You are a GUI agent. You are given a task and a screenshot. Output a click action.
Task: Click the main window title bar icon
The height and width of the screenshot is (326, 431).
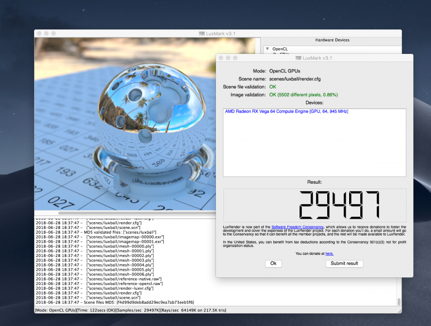click(x=202, y=34)
